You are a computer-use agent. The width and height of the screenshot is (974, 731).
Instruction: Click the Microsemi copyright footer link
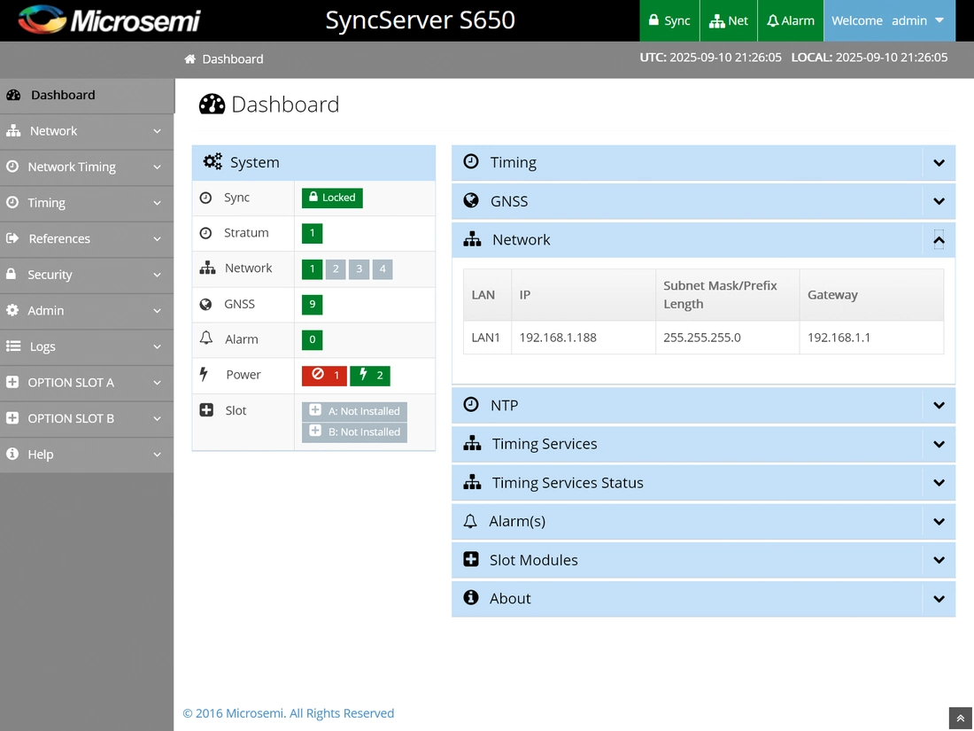click(289, 713)
